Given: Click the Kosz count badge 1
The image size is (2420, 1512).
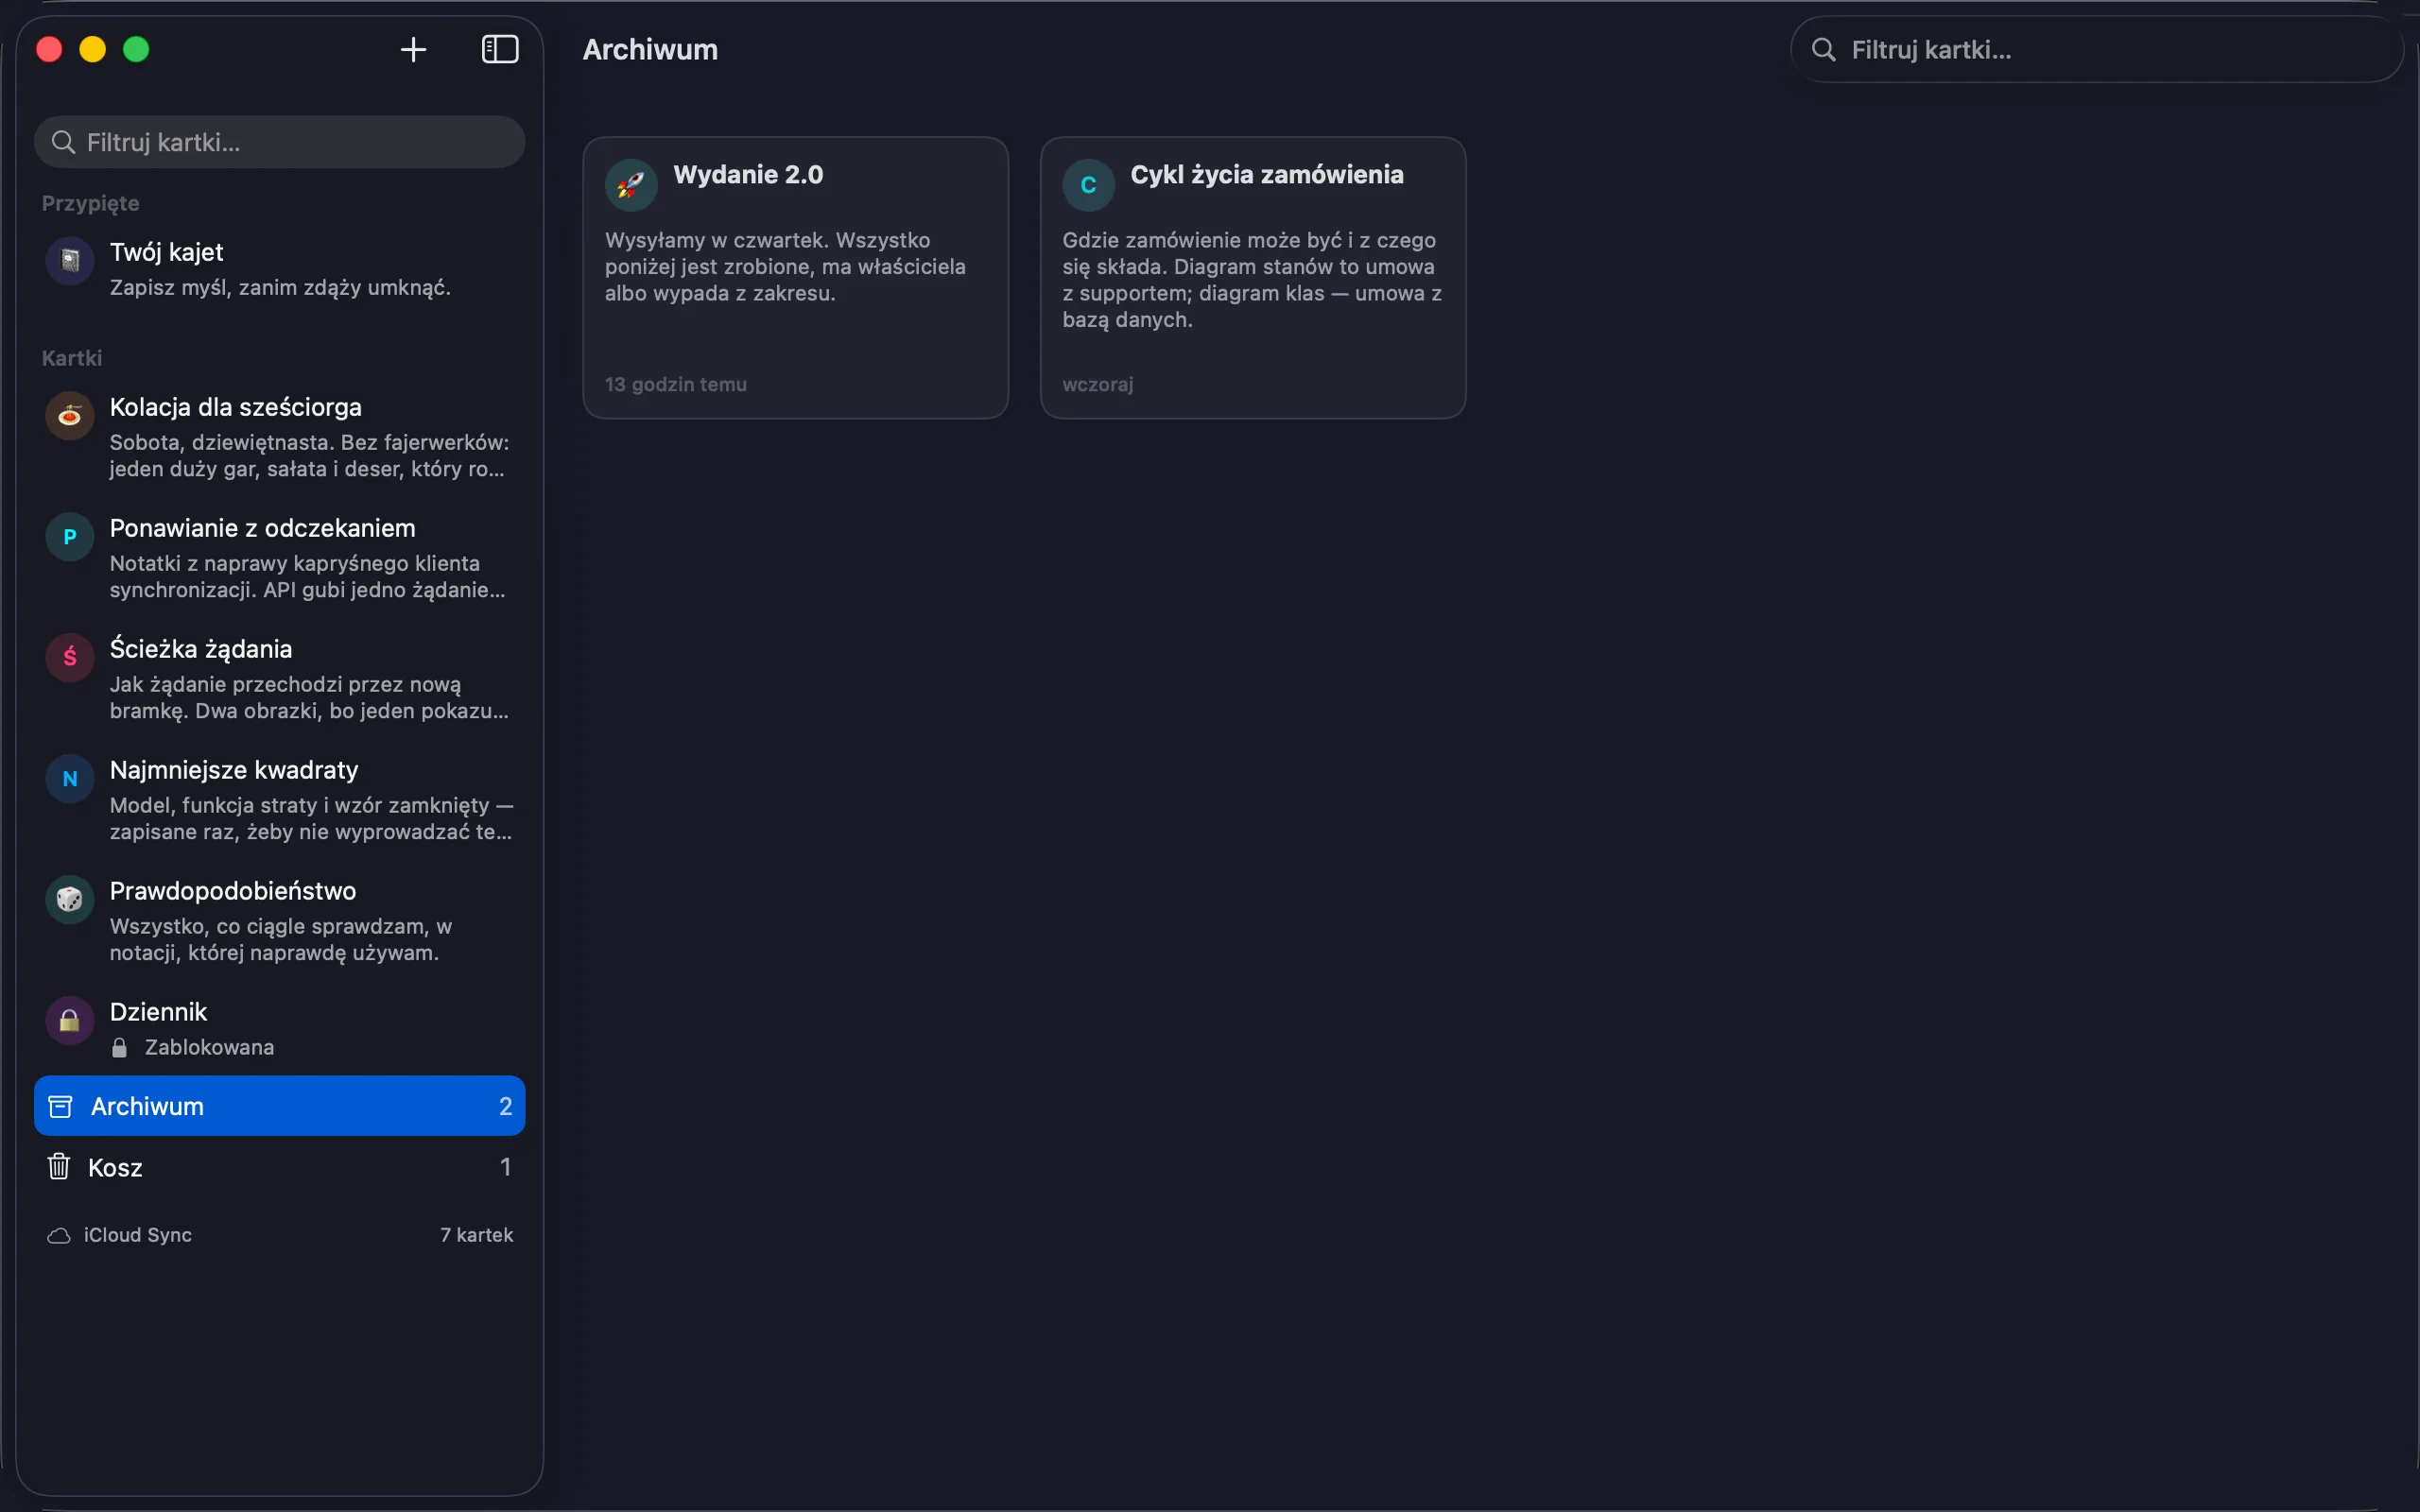Looking at the screenshot, I should [x=505, y=1167].
